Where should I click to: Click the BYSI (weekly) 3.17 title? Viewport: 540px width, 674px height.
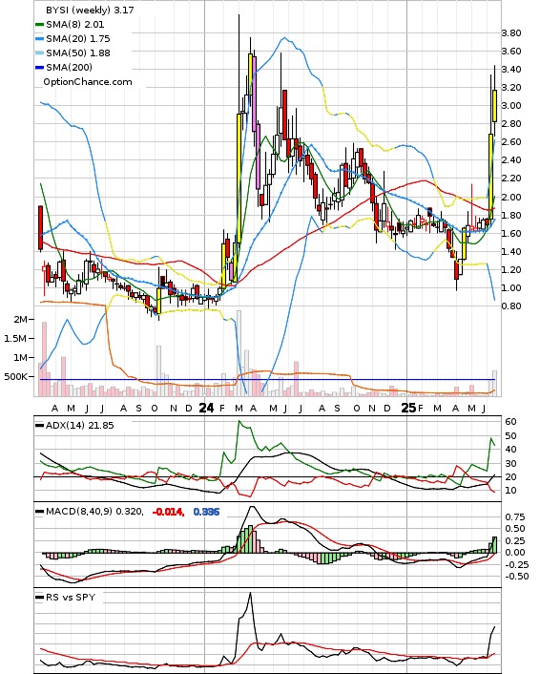click(x=90, y=10)
